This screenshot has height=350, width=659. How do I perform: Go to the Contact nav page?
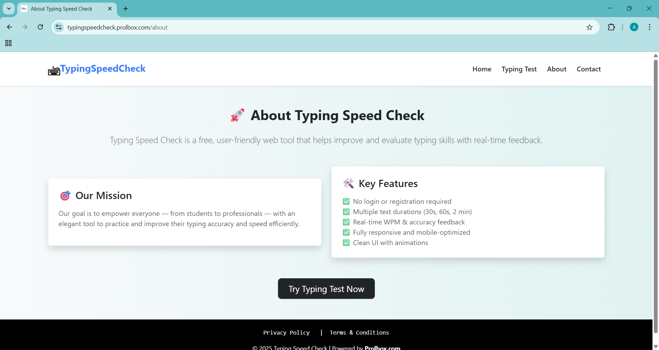(x=589, y=69)
